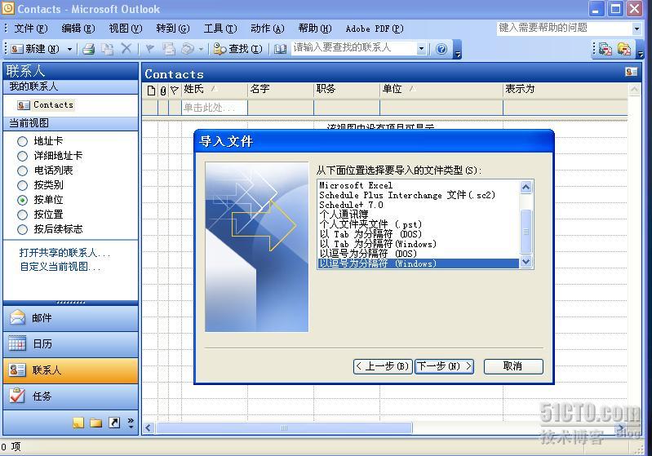
Task: Select 个人文件夹文件 (.pst) in list
Action: click(419, 224)
